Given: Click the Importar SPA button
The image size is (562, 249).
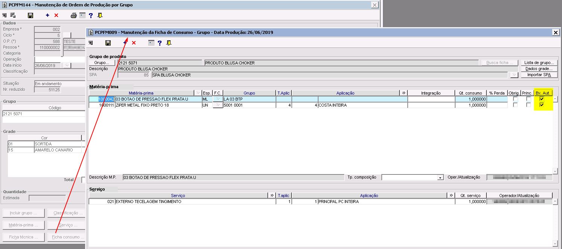Looking at the screenshot, I should click(539, 75).
